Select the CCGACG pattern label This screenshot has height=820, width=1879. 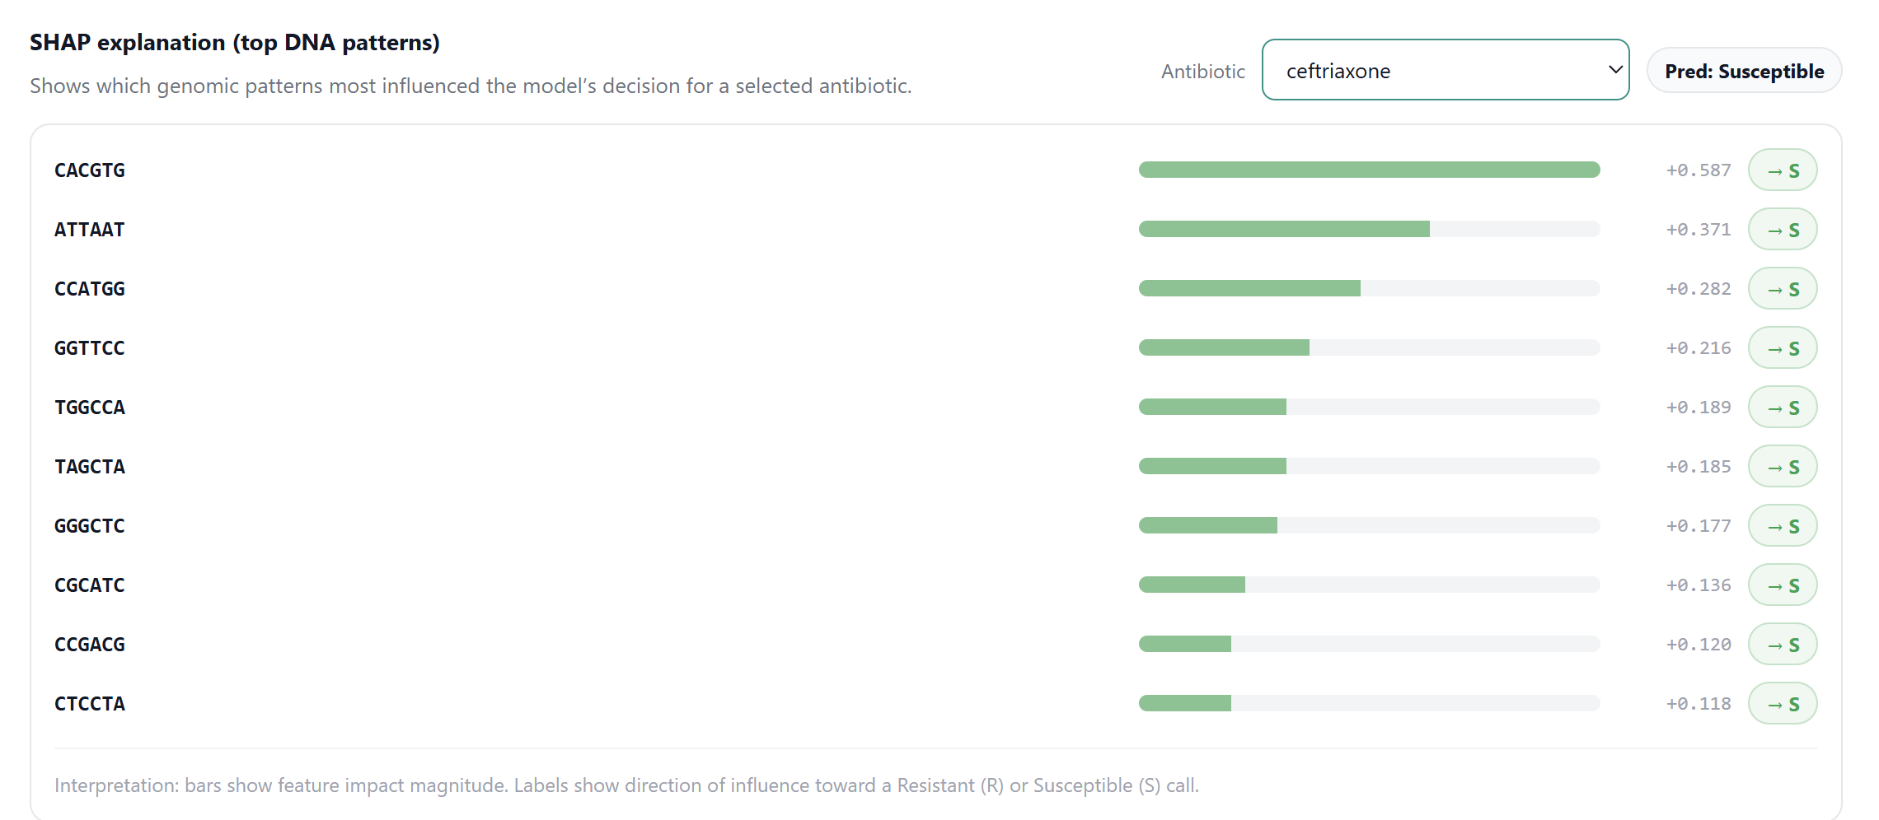[90, 645]
